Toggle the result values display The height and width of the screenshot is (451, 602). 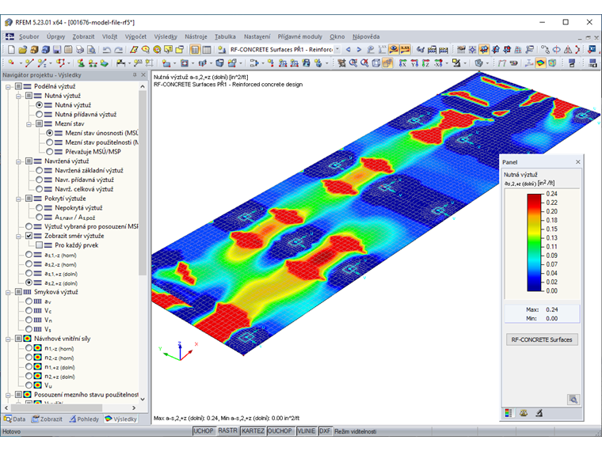405,50
